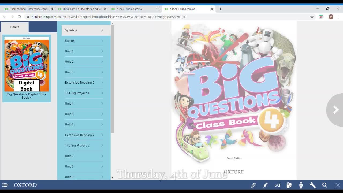Screen dimensions: 343x193
Task: Open the Chrome three-dot menu
Action: coord(338,17)
